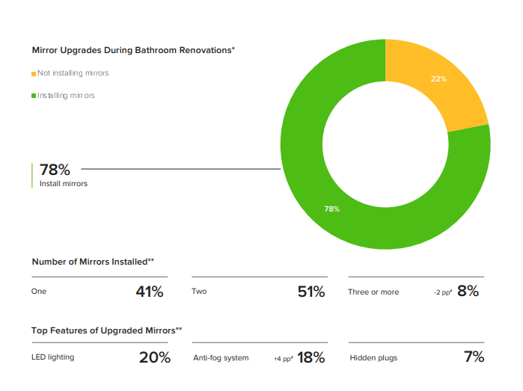Click the '+4 pp' change note

point(283,359)
